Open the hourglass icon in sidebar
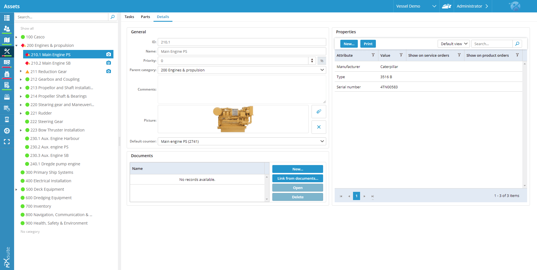The width and height of the screenshot is (537, 270). pyautogui.click(x=7, y=120)
